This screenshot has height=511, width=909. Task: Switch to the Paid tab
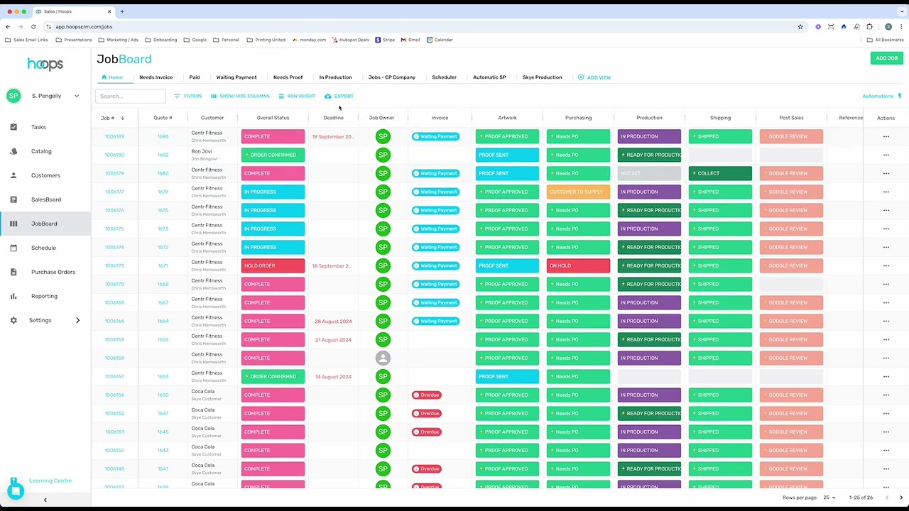(195, 77)
